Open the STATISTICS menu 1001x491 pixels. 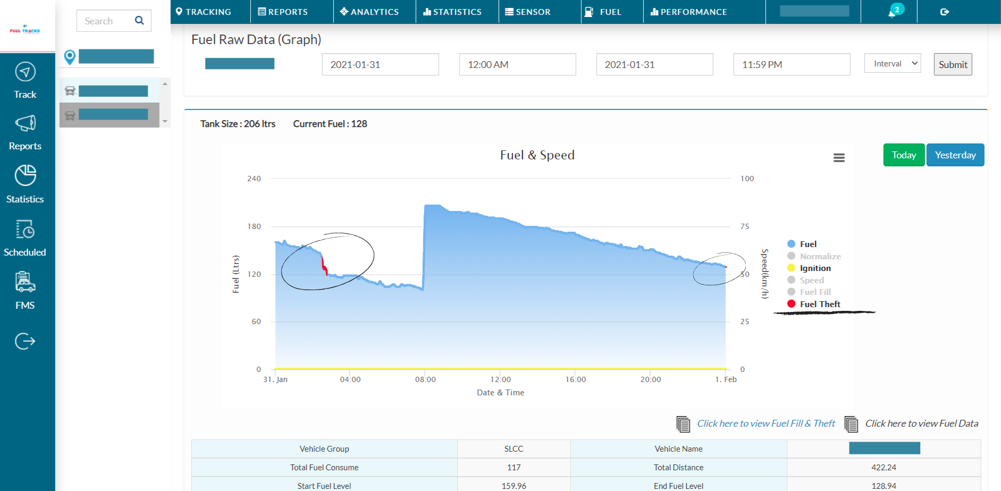(x=452, y=12)
